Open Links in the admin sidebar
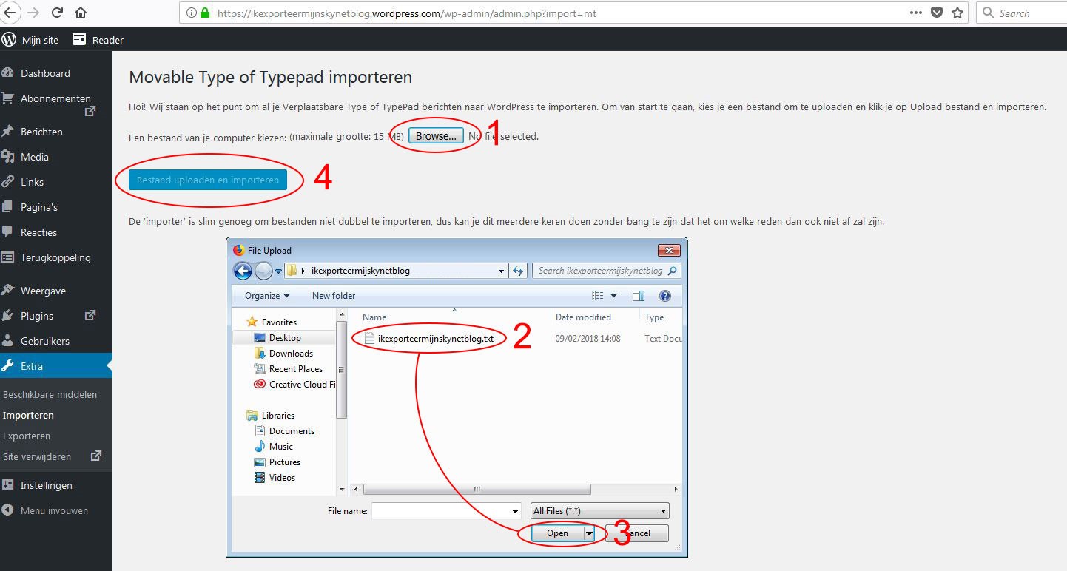The image size is (1067, 571). pos(32,182)
